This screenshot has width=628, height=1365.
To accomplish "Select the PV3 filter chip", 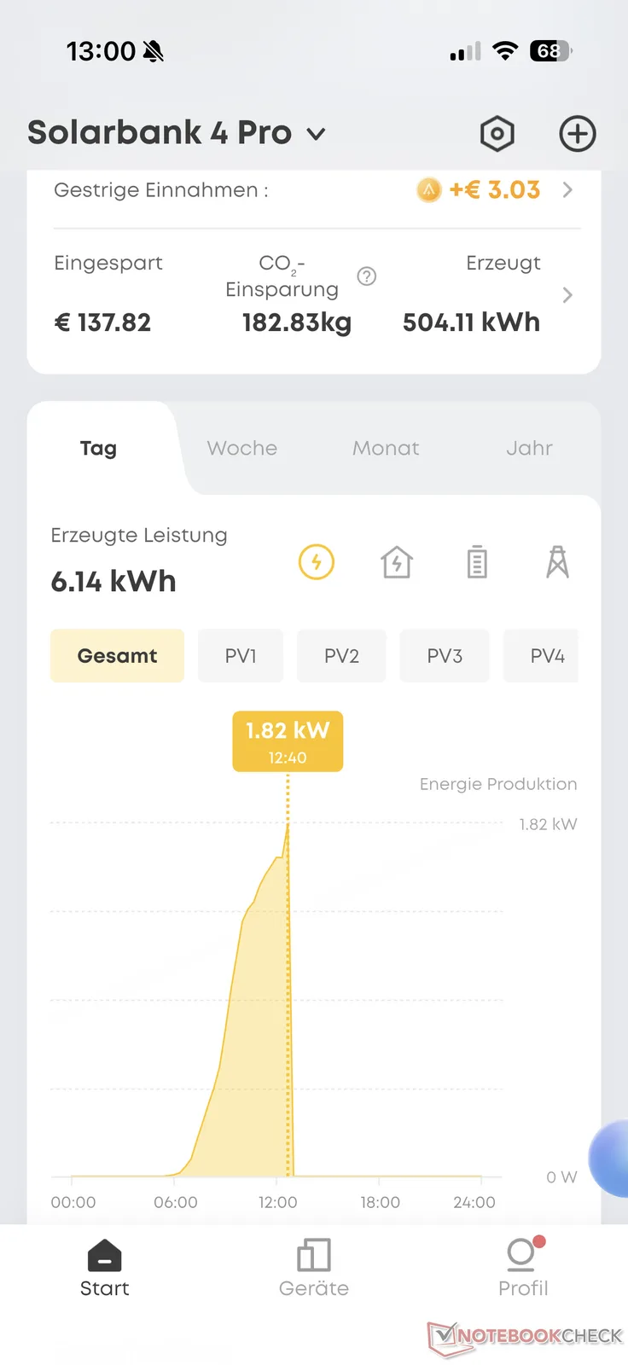I will pyautogui.click(x=445, y=655).
